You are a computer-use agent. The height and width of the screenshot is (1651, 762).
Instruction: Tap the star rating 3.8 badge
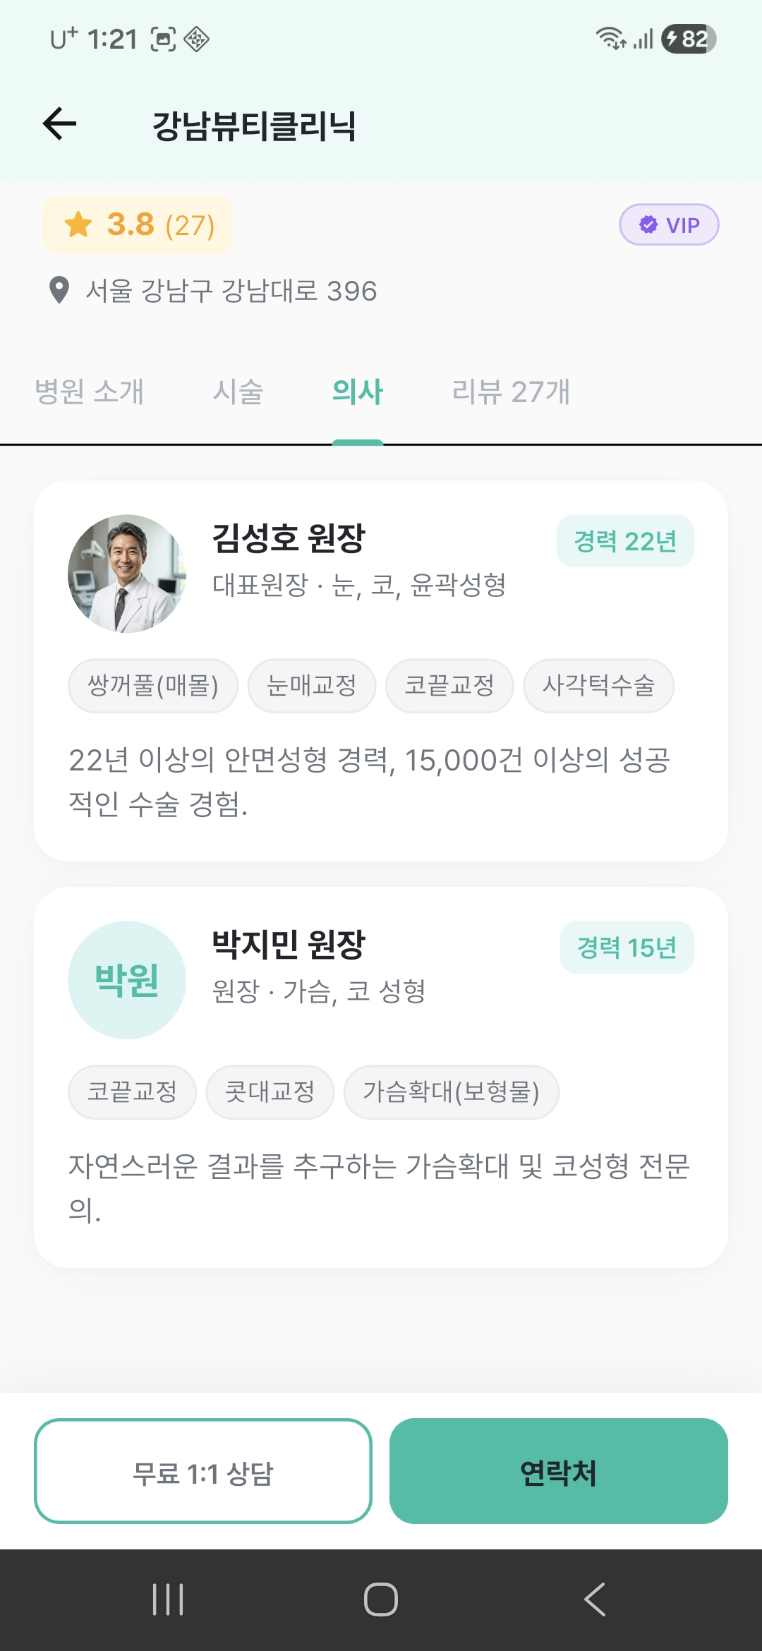coord(138,225)
